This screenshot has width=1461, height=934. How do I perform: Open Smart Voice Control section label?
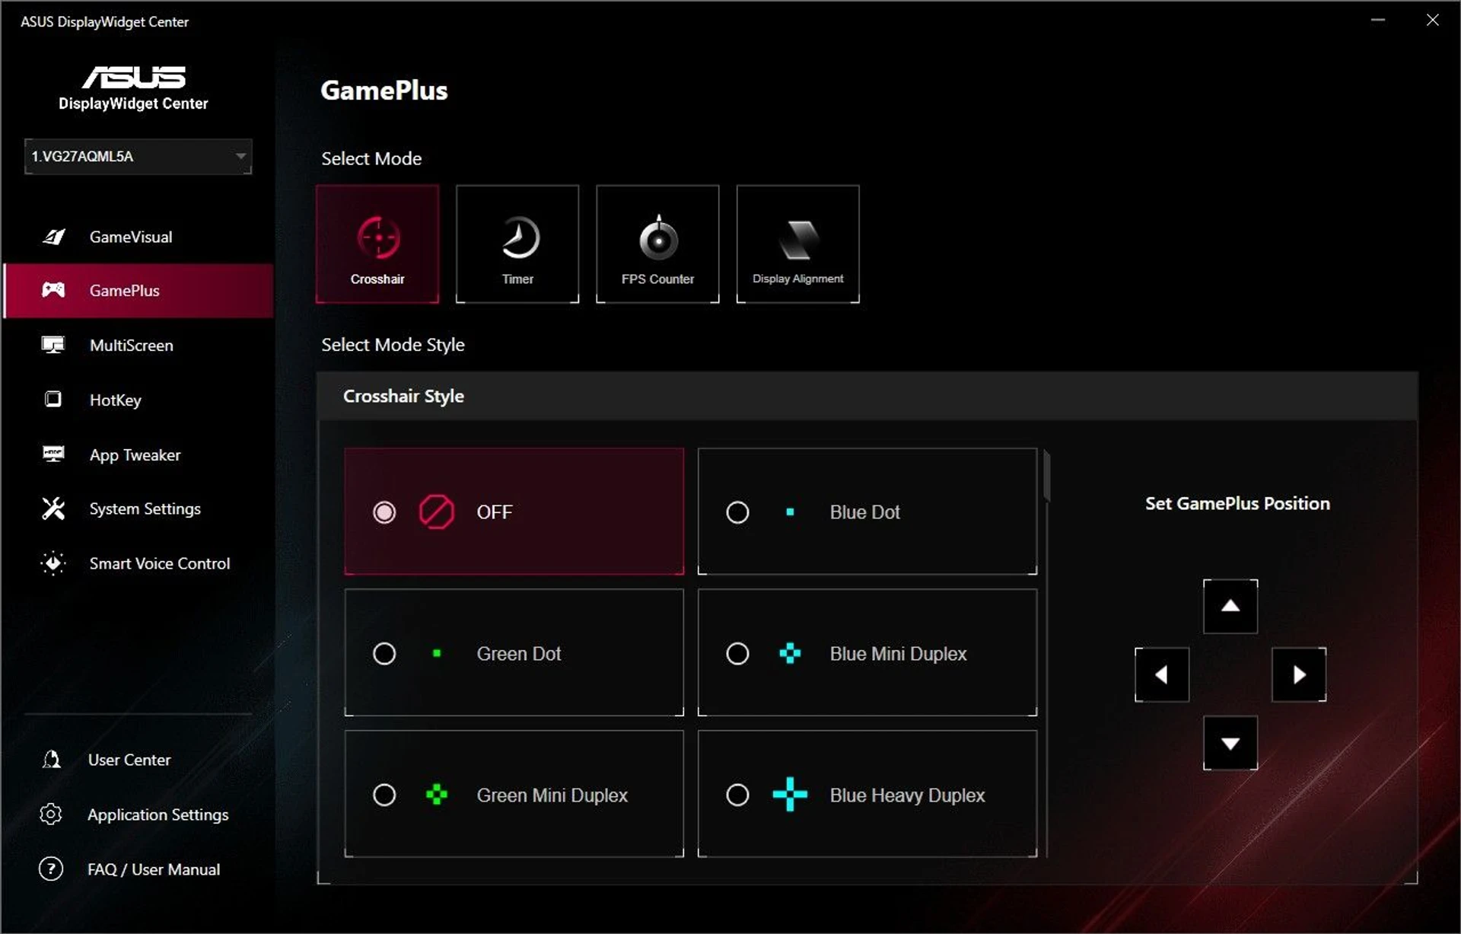click(x=160, y=563)
